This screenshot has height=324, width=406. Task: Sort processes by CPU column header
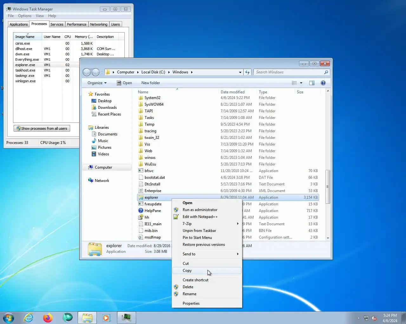pos(68,37)
